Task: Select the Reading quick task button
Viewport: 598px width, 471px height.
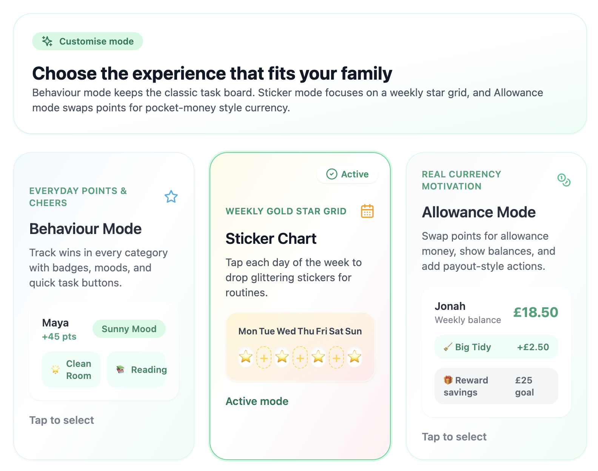Action: (x=137, y=369)
